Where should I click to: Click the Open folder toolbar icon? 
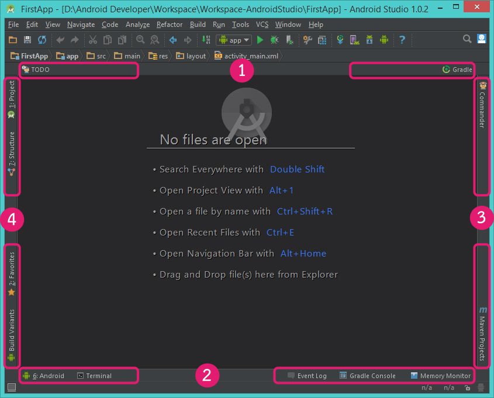pos(13,40)
